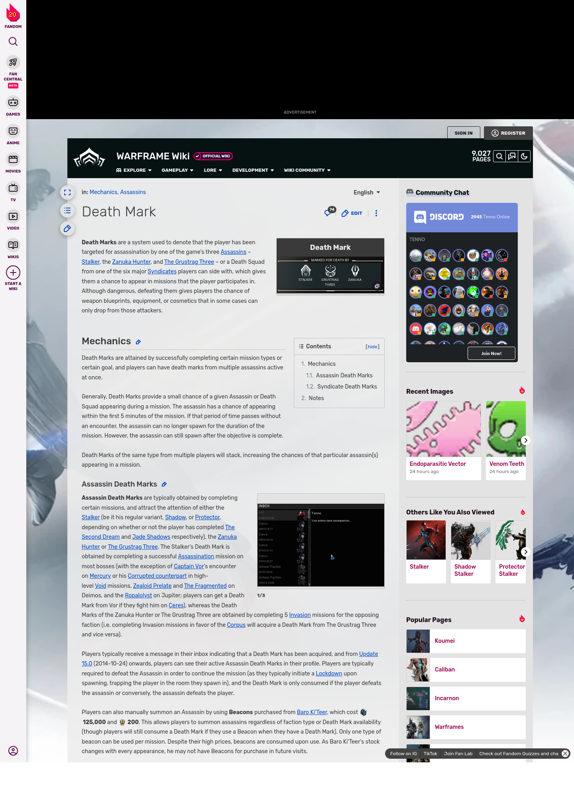Open the Official Wiki badge
The width and height of the screenshot is (574, 797).
[x=213, y=156]
